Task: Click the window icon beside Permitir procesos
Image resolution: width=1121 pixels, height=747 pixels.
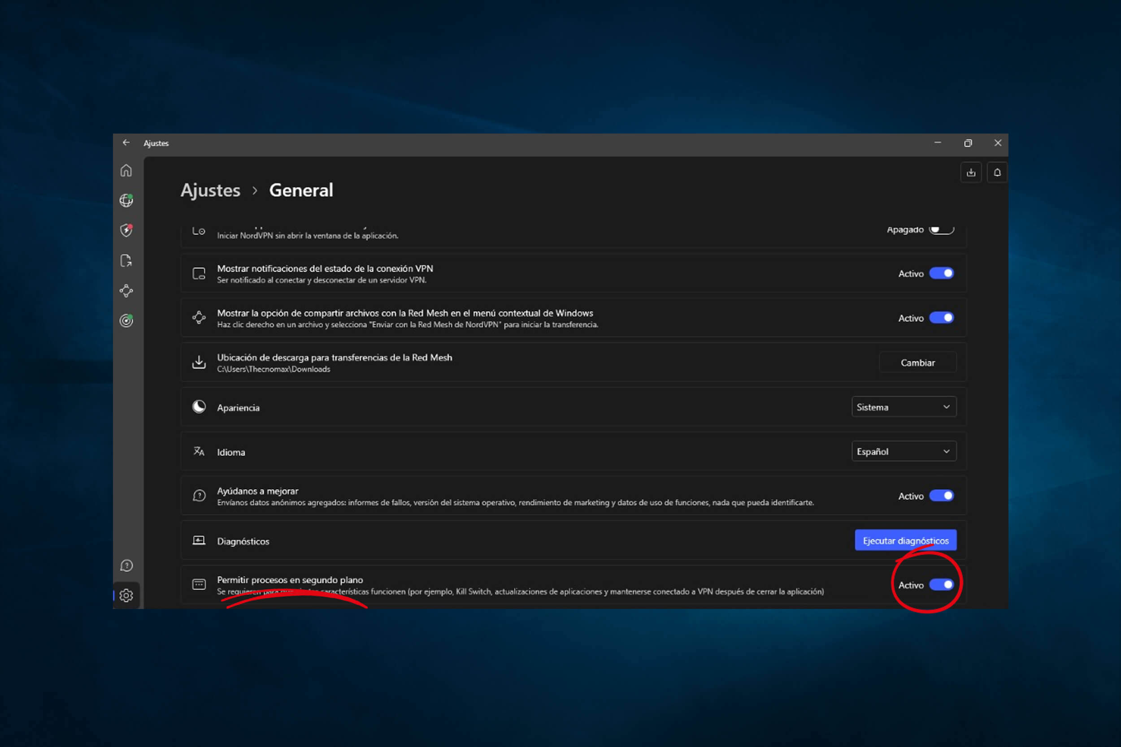Action: tap(199, 584)
